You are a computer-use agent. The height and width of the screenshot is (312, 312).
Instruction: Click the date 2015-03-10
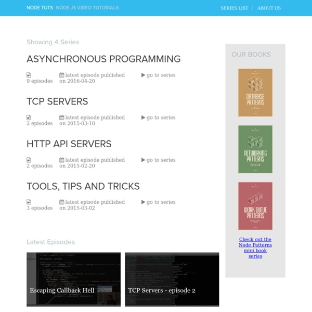tap(81, 123)
